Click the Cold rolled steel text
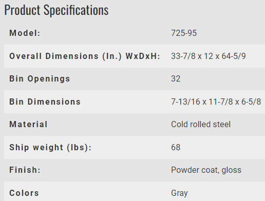The width and height of the screenshot is (265, 201). 201,124
